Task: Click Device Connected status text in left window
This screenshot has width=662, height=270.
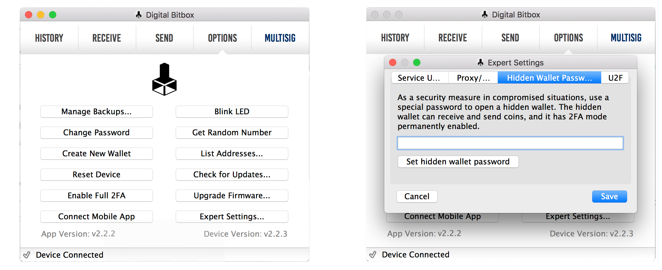Action: [x=70, y=255]
